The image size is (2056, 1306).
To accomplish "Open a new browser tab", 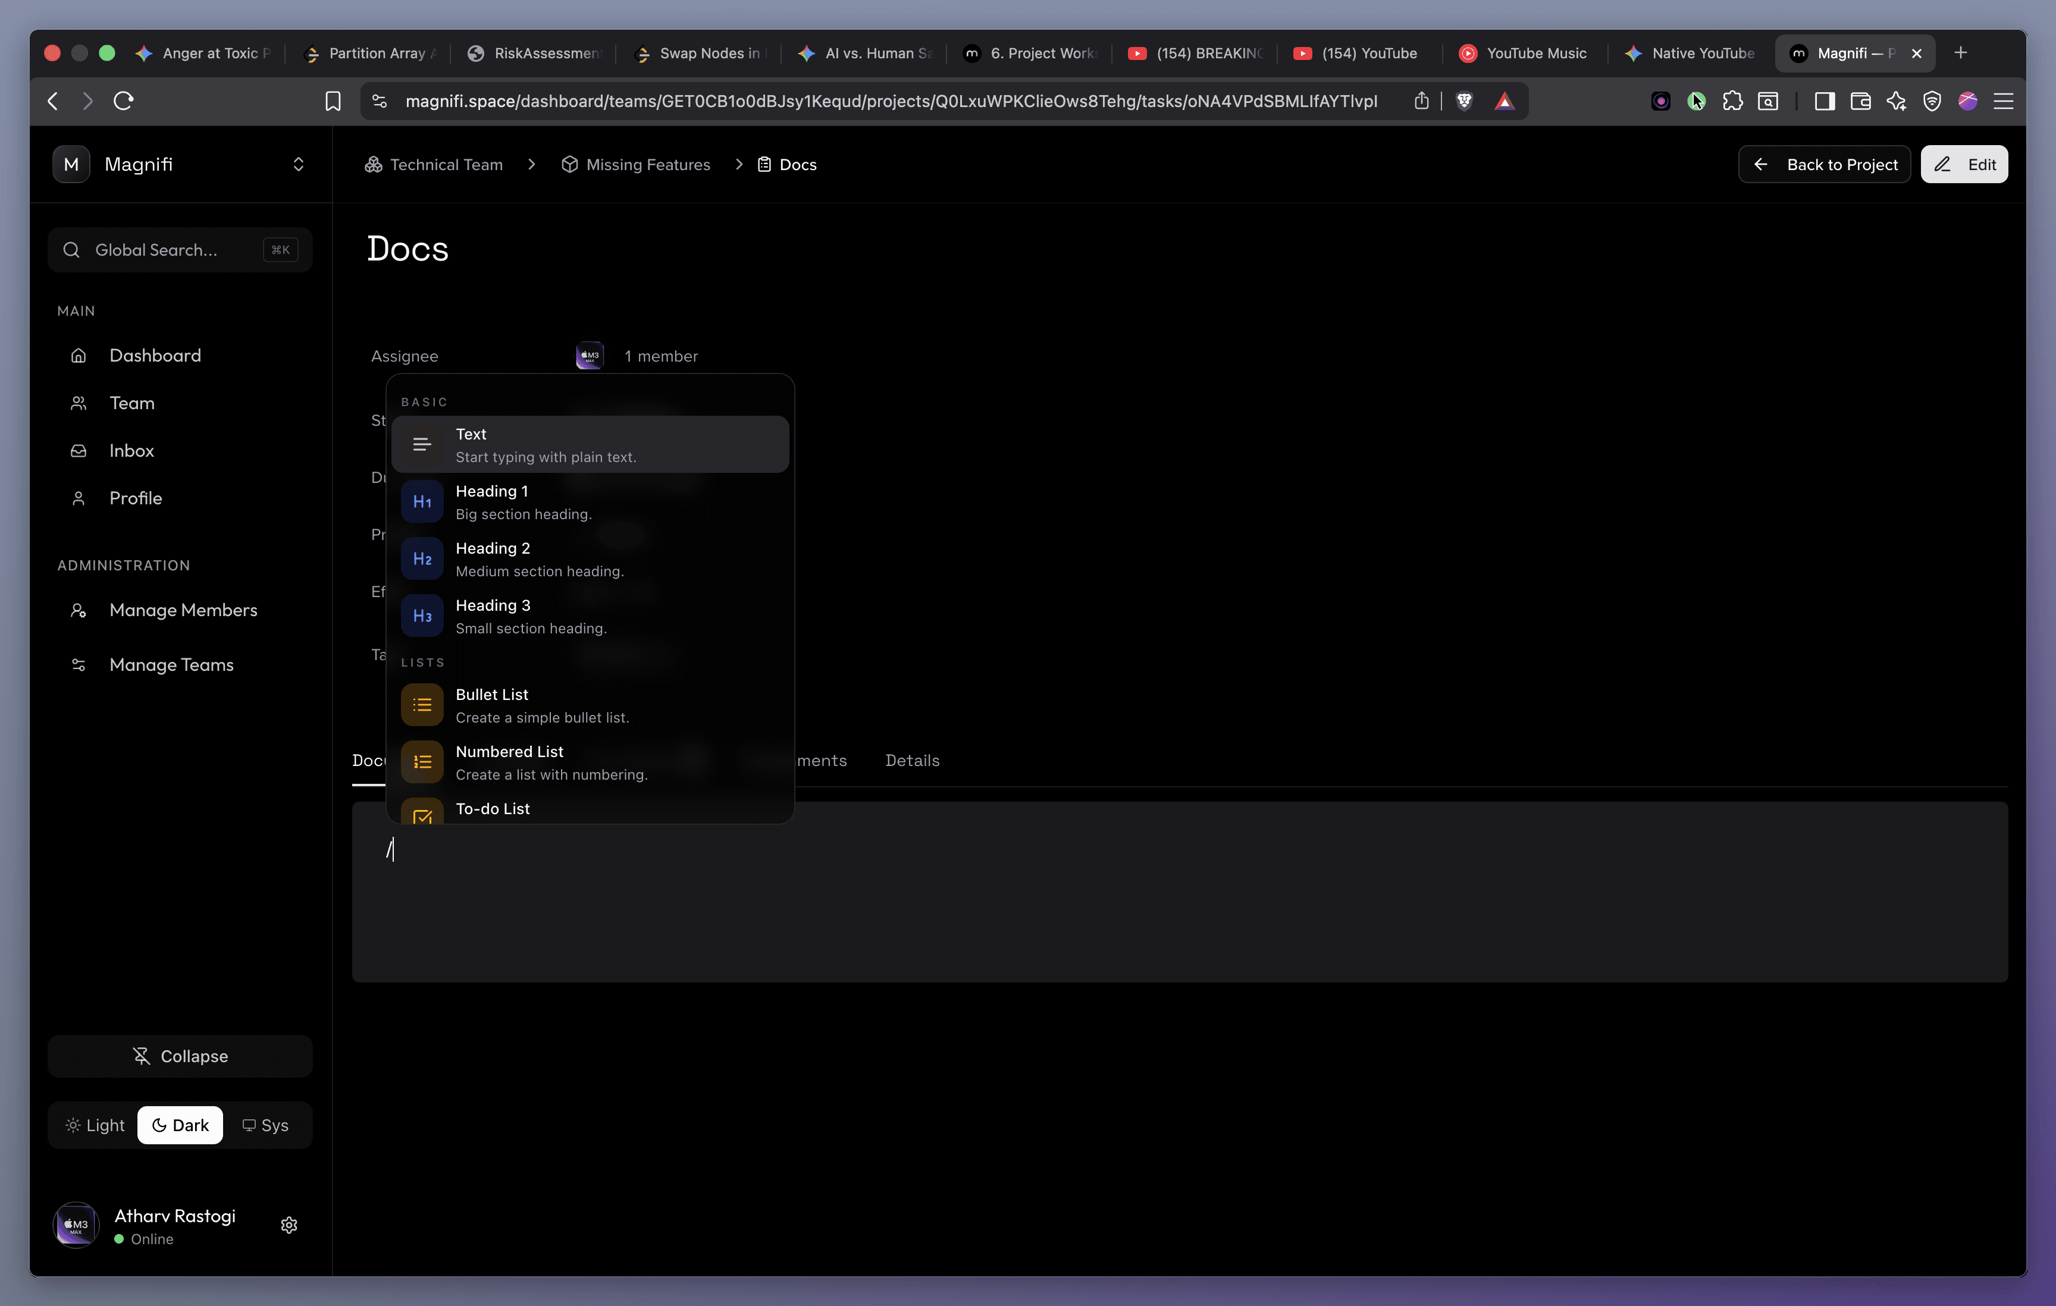I will [1961, 53].
